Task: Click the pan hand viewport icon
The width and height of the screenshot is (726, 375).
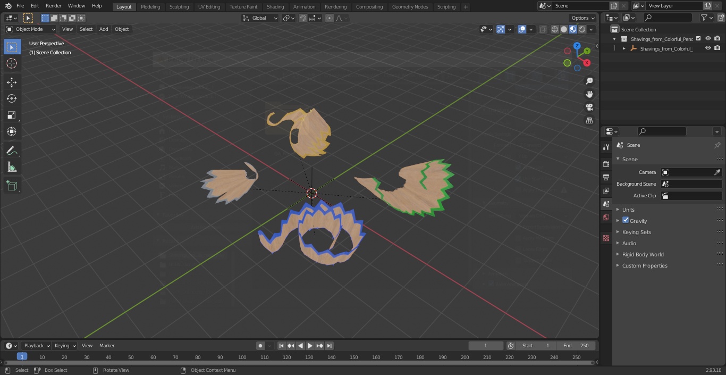Action: click(x=589, y=94)
